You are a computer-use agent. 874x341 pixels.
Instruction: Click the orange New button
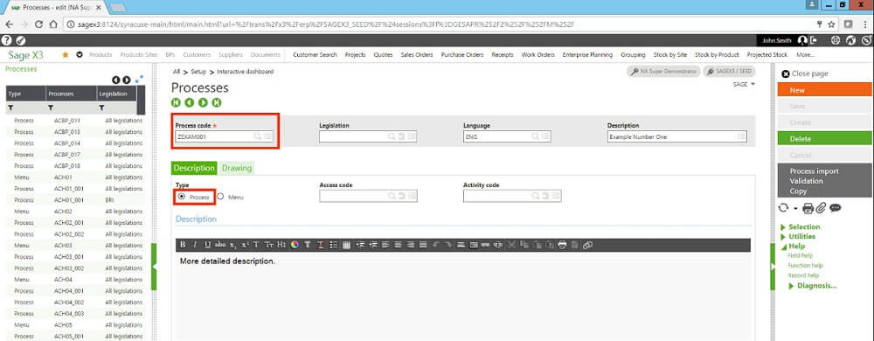(824, 90)
